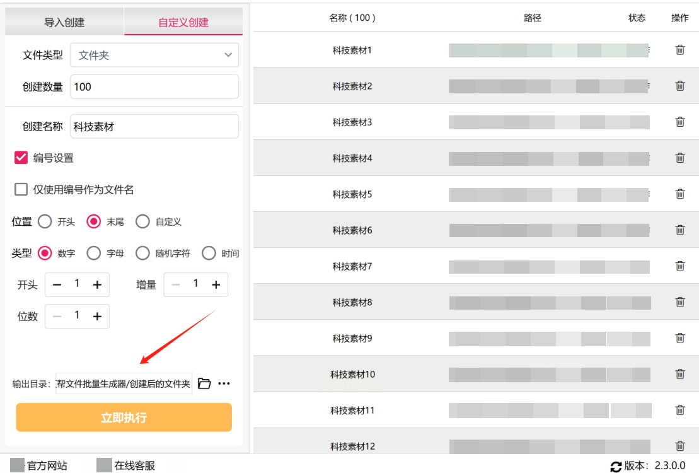The image size is (699, 473).
Task: Open the 官方网站 link
Action: (x=46, y=466)
